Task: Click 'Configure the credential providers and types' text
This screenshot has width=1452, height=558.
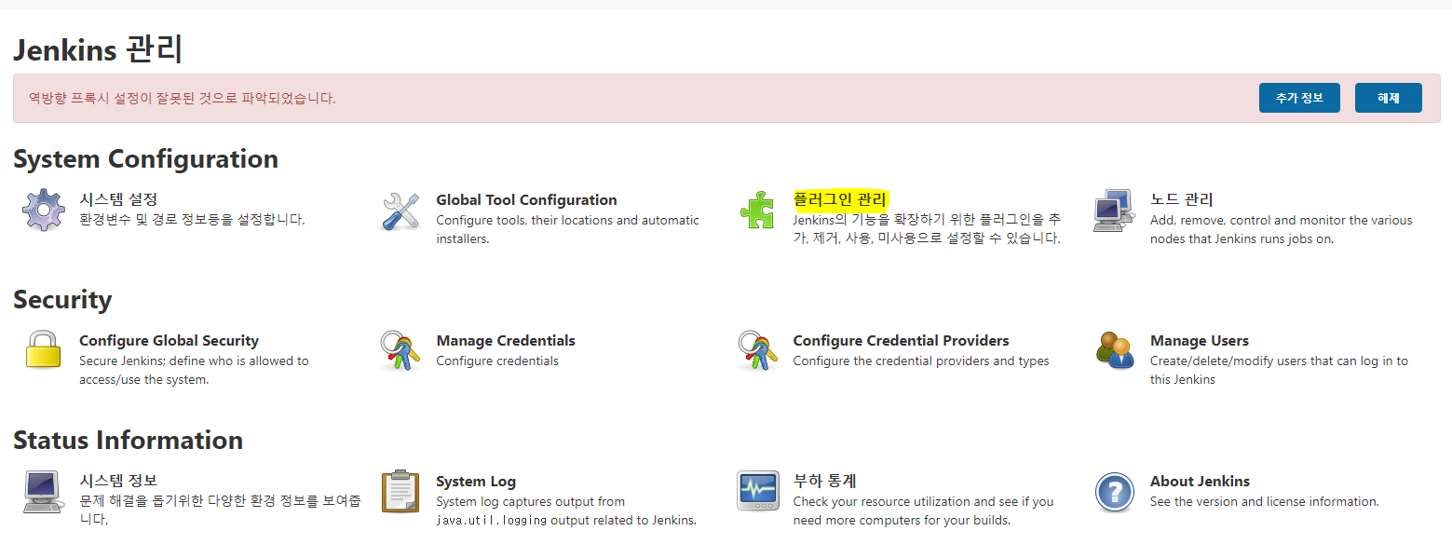Action: point(921,361)
